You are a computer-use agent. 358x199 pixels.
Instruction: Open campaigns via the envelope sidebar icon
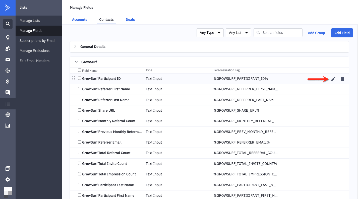click(8, 59)
